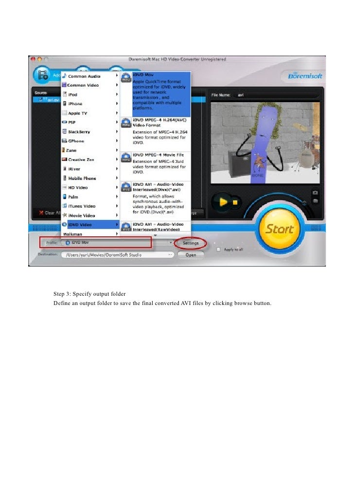Pick the iDVD MPEG-4 Movie File icon

pos(126,158)
